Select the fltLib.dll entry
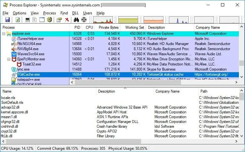 click(x=7, y=136)
